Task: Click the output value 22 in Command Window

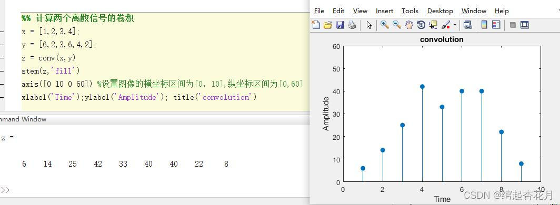Action: point(199,164)
